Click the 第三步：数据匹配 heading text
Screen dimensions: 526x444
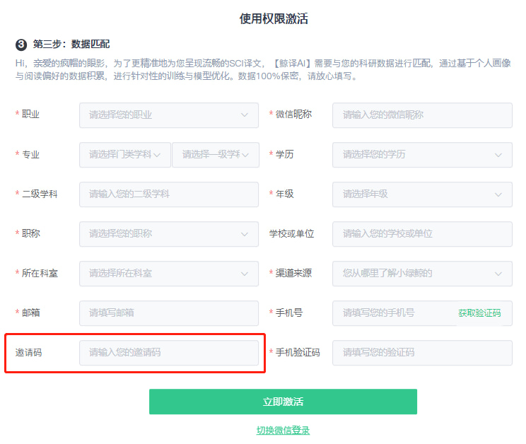click(71, 44)
